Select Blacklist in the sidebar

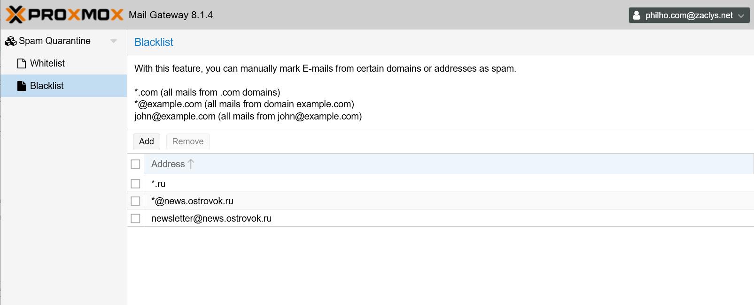[47, 86]
